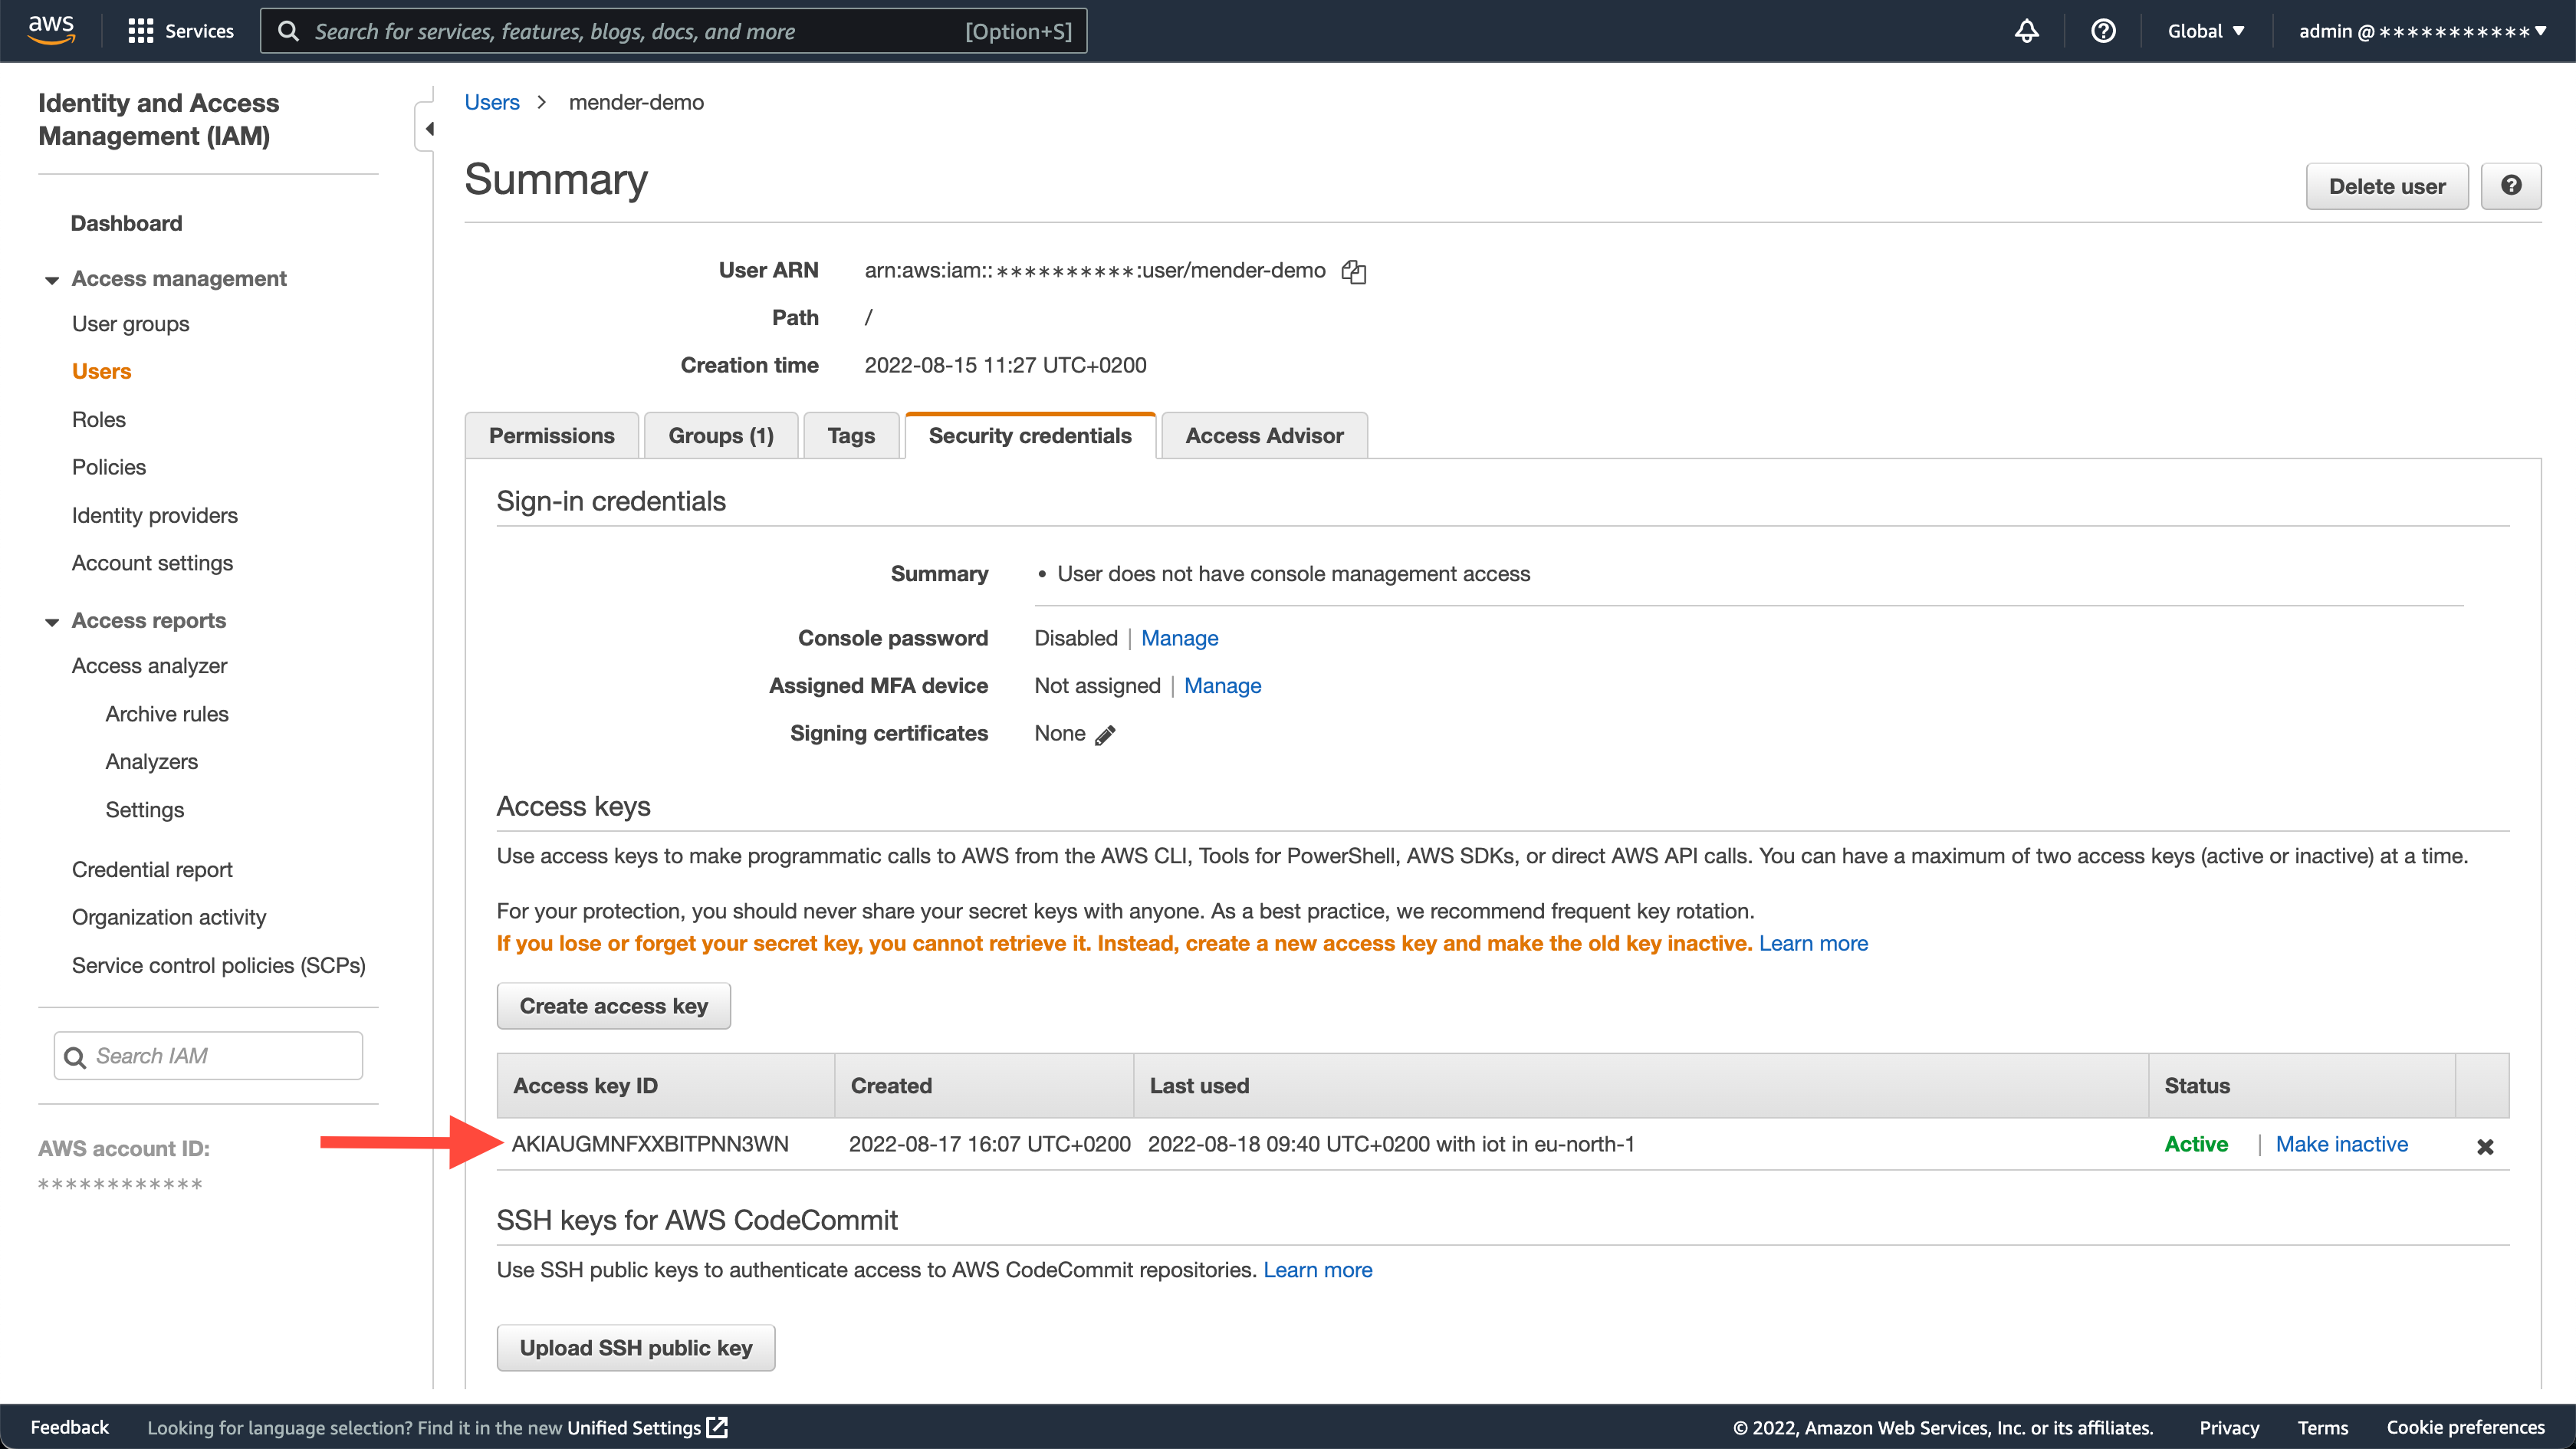This screenshot has height=1449, width=2576.
Task: Switch to the Permissions tab
Action: pyautogui.click(x=551, y=436)
